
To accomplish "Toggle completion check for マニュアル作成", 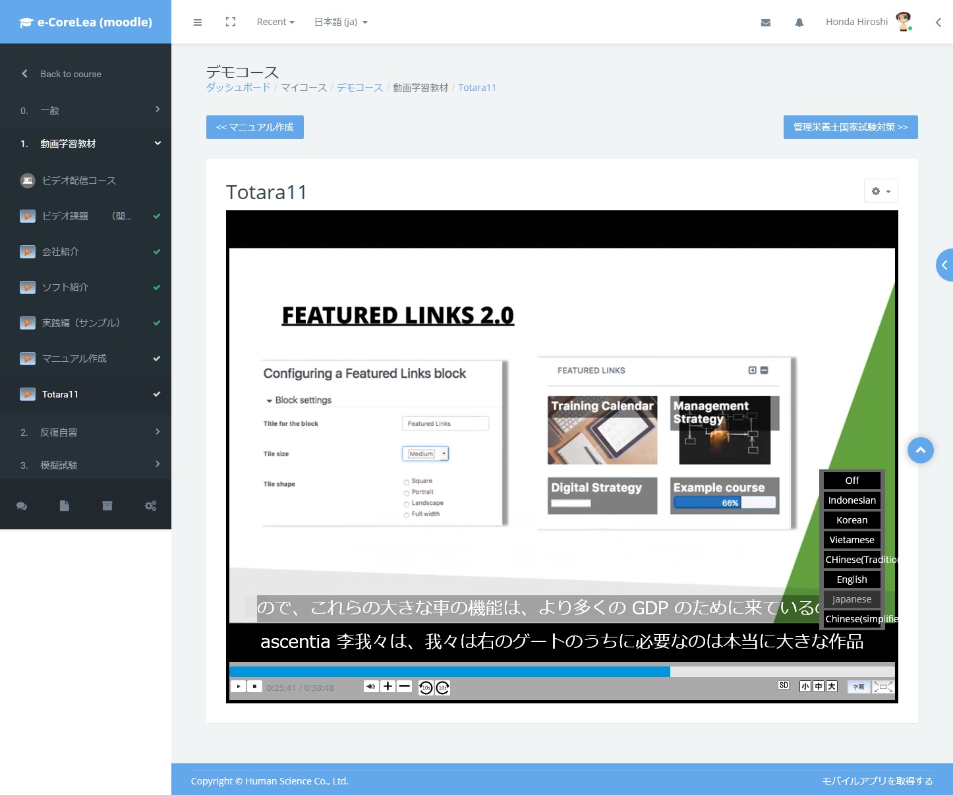I will (157, 358).
